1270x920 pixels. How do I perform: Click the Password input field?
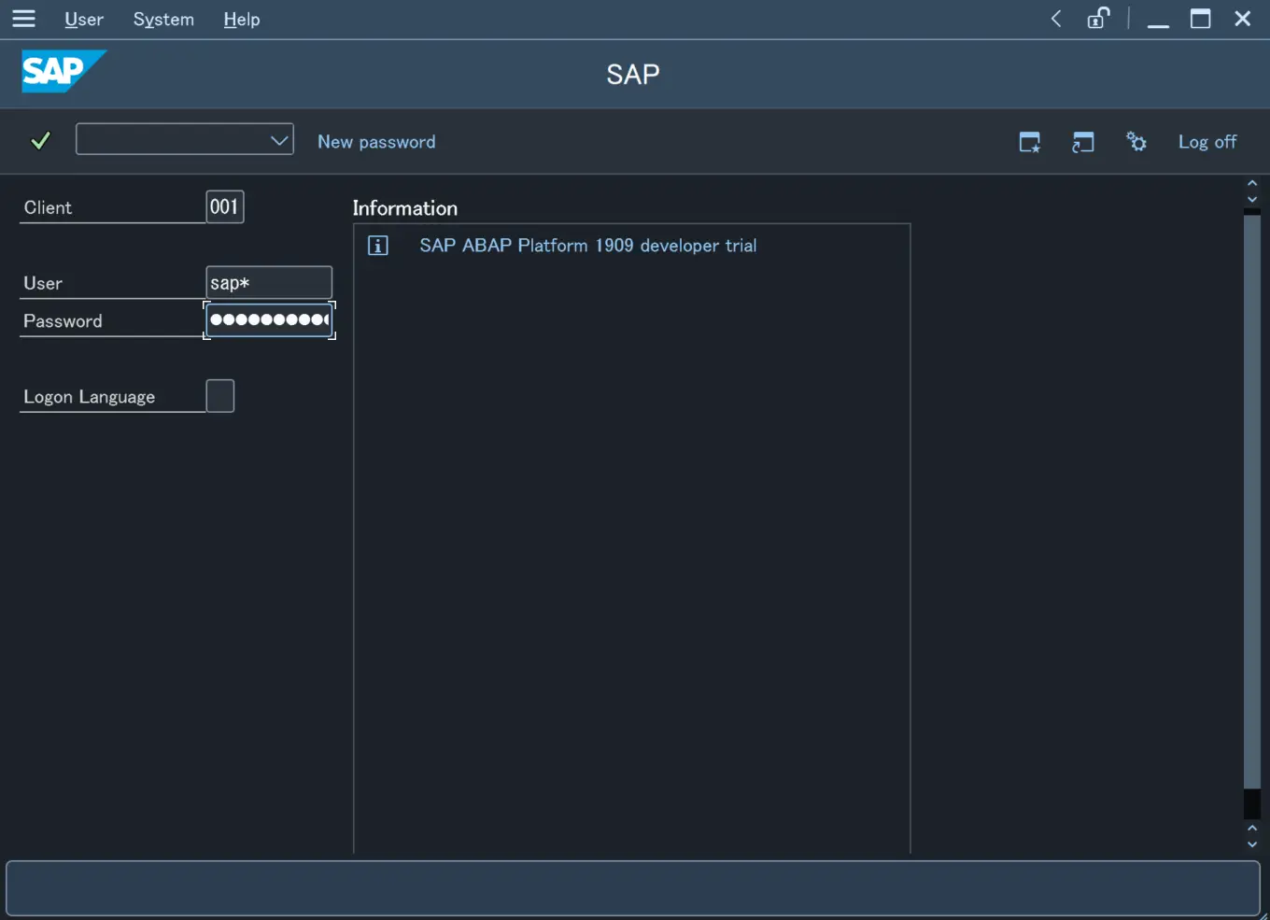pyautogui.click(x=269, y=320)
